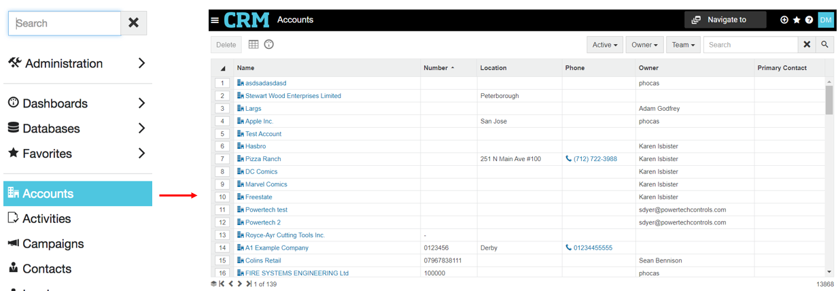Click the add (plus circle) icon in header
The width and height of the screenshot is (838, 291).
pyautogui.click(x=784, y=20)
